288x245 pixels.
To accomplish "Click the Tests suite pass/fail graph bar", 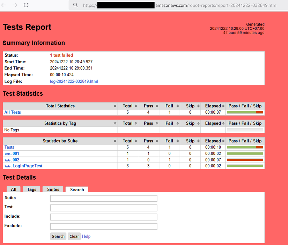I will [245, 147].
